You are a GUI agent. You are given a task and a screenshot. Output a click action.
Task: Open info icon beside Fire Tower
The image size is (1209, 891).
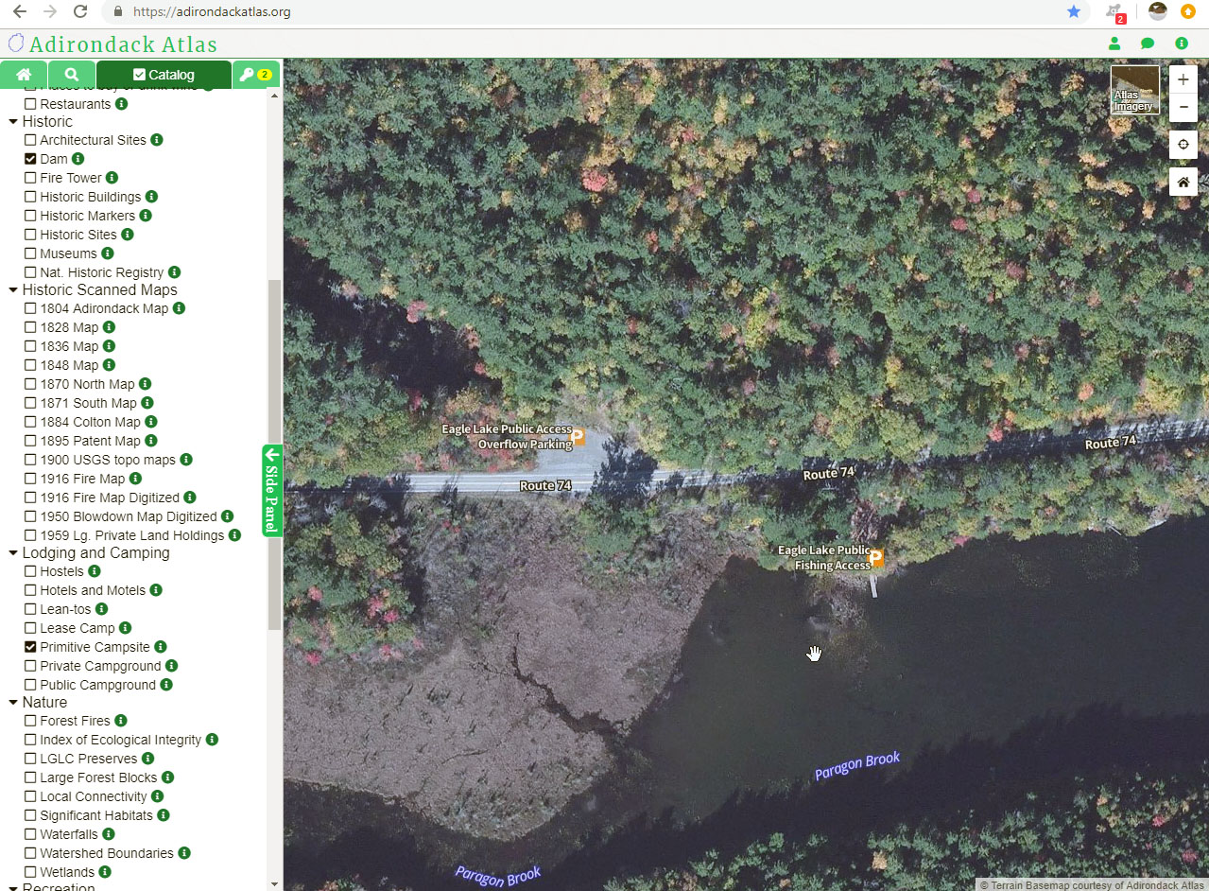pos(112,178)
